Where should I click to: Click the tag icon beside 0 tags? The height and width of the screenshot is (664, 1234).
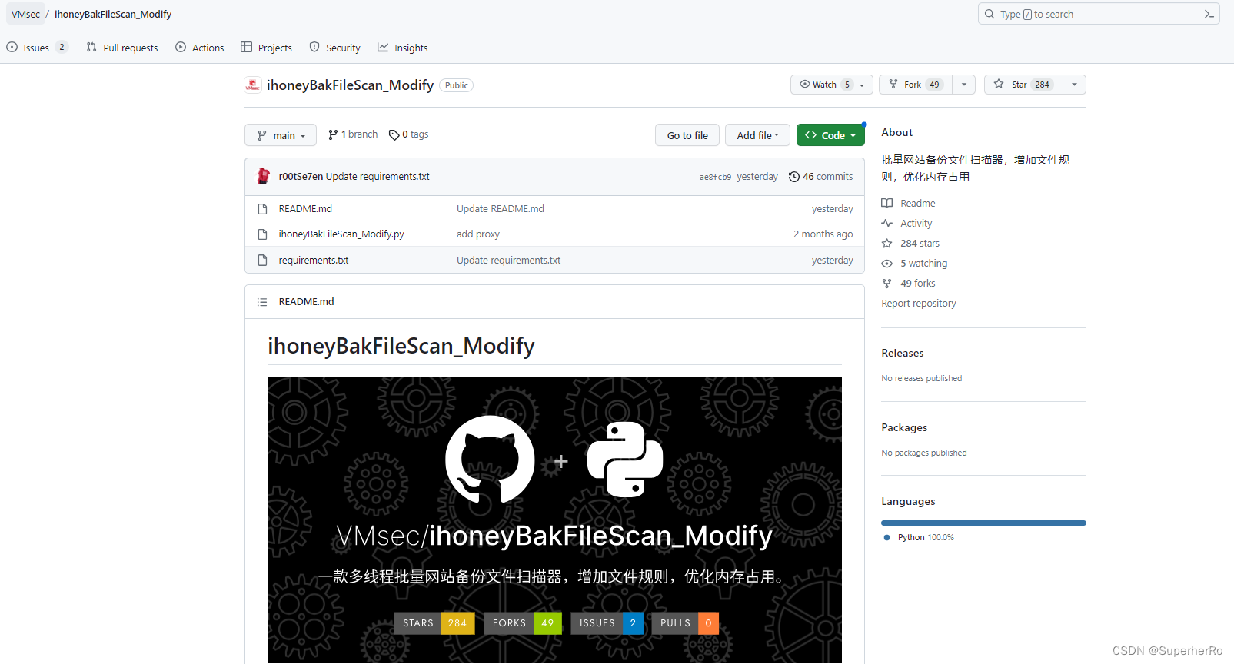pos(394,135)
